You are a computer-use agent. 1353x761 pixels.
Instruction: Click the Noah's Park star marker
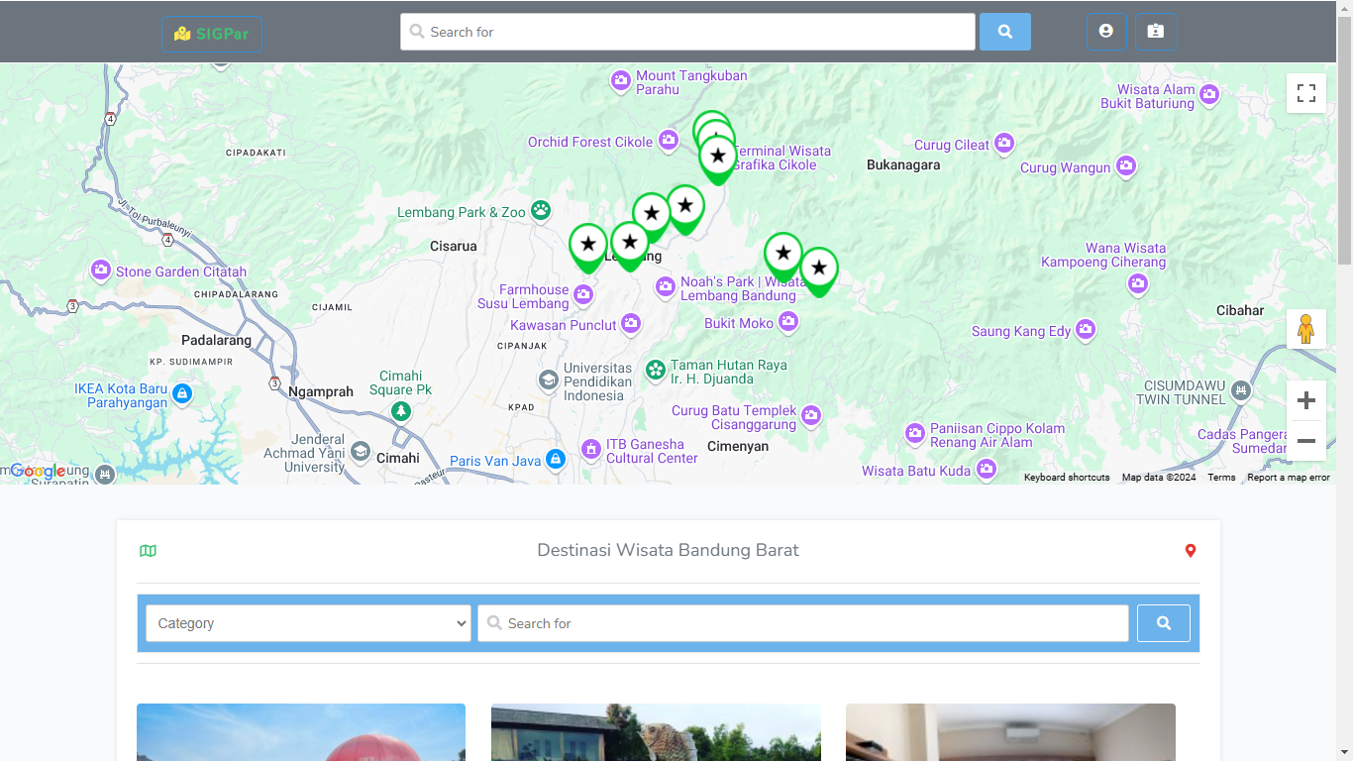coord(782,255)
